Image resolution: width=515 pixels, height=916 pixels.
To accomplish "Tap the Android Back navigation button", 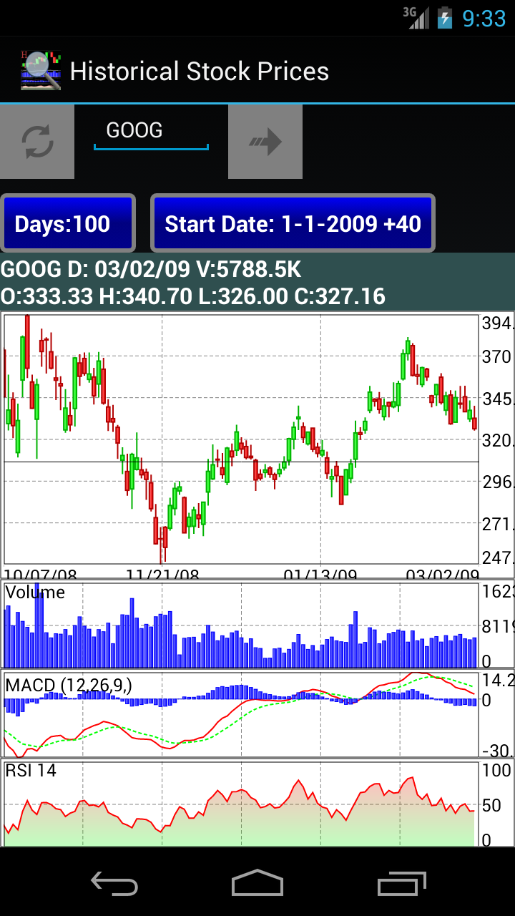I will click(114, 882).
